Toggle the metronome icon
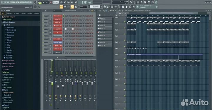Screen dimensions: 212x110 pos(61,2)
